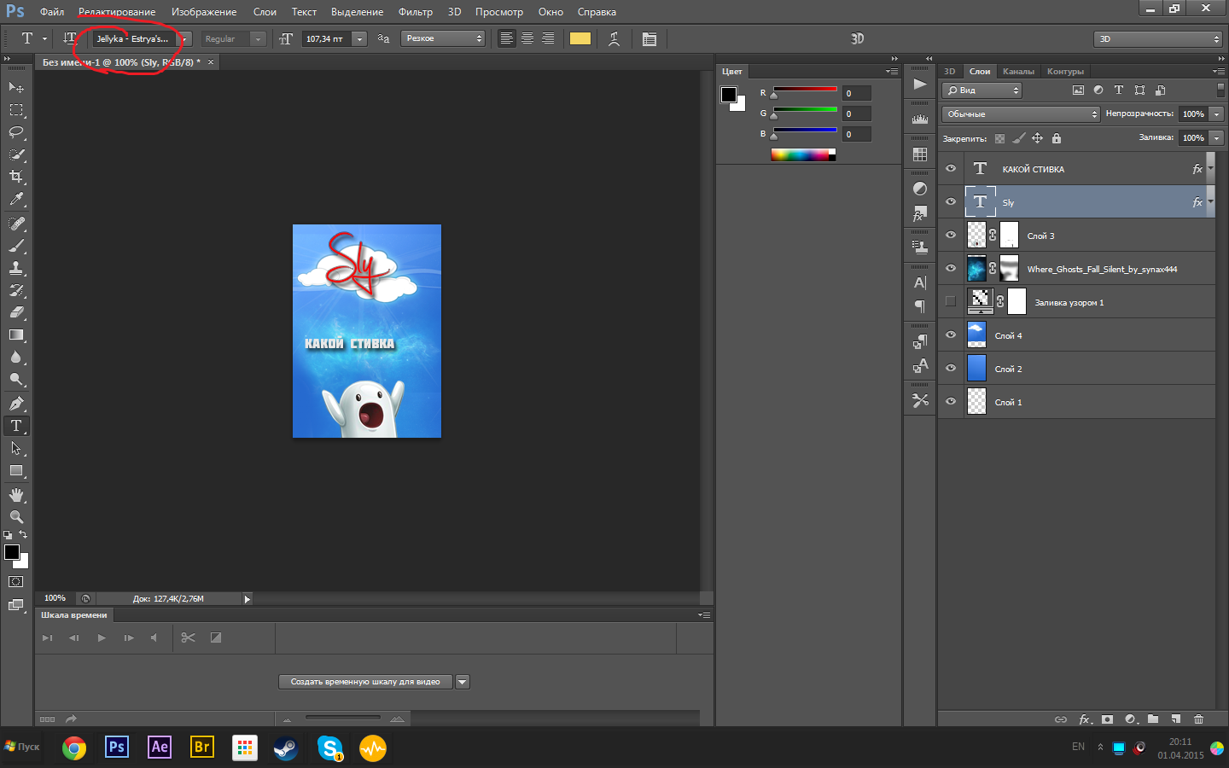Open the Заливка fill dropdown
This screenshot has width=1229, height=768.
point(1217,138)
